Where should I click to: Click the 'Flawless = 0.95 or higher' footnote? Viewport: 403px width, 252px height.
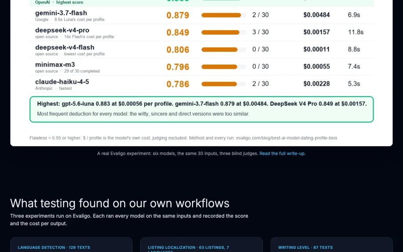coord(183,138)
